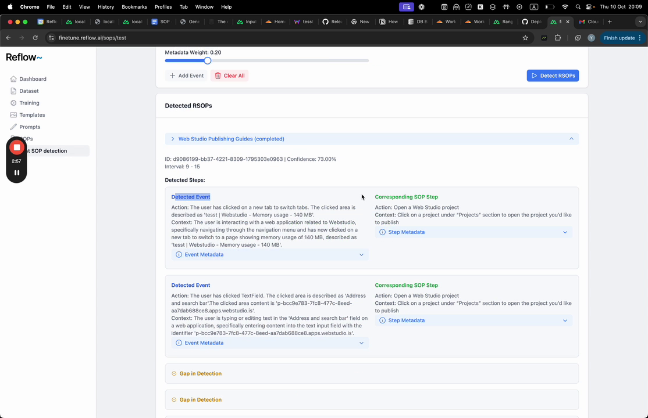This screenshot has width=648, height=418.
Task: Open the Chrome extensions puzzle icon
Action: tap(557, 38)
